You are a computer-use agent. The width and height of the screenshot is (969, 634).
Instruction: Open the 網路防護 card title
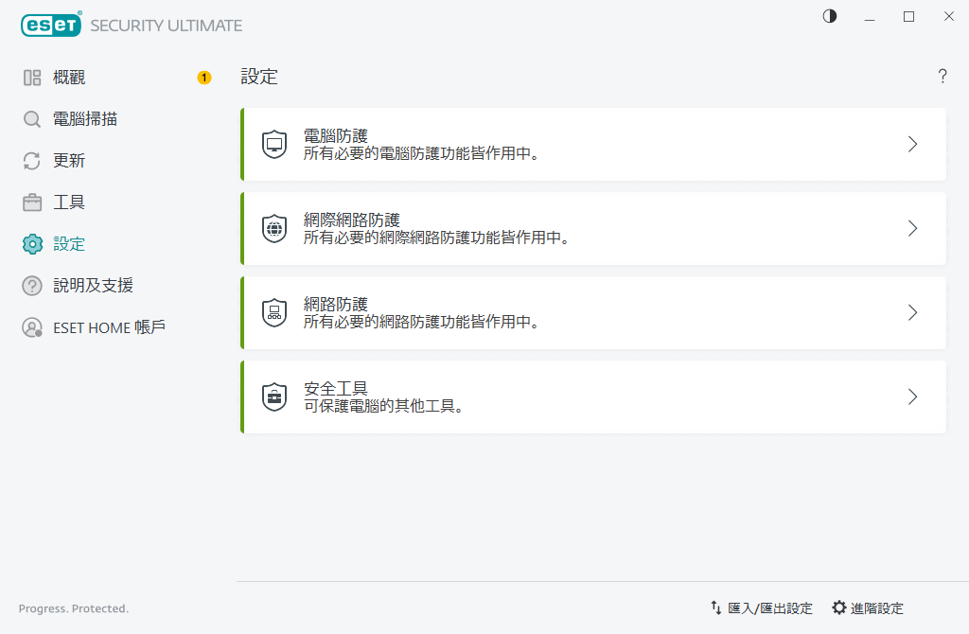(336, 304)
